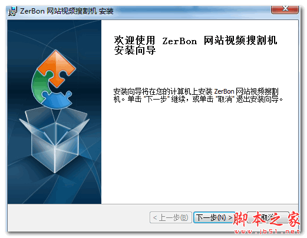Click the empty white content panel area
This screenshot has height=238, width=307.
199,153
